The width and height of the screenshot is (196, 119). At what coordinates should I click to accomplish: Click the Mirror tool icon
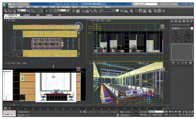point(121,11)
